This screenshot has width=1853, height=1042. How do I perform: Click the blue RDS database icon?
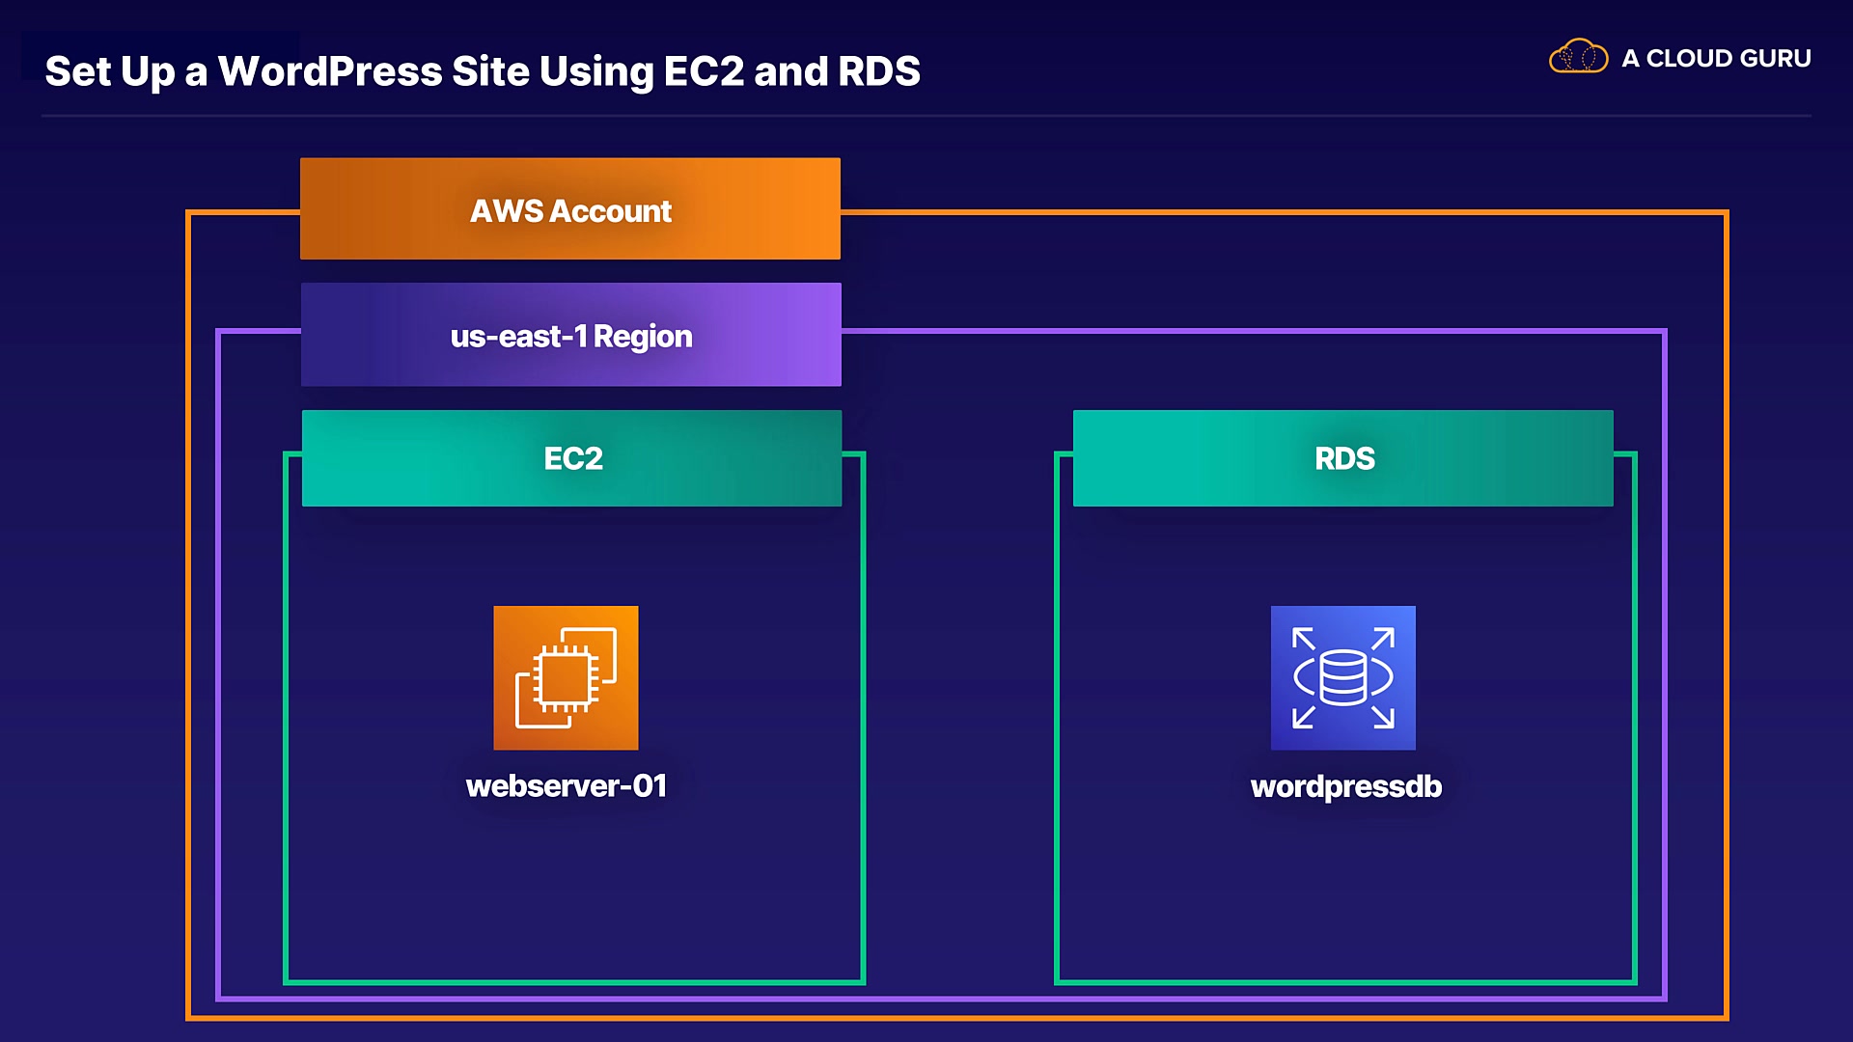point(1342,677)
